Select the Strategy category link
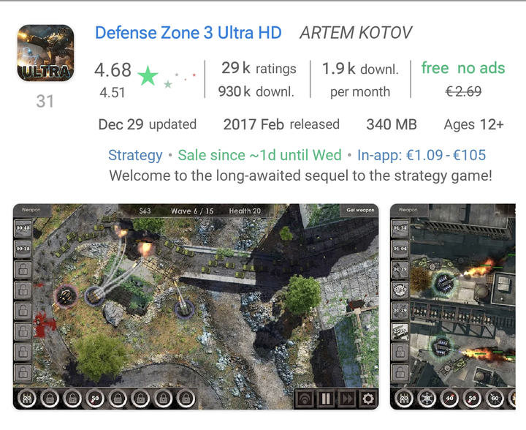Viewport: 526px width, 430px height. point(135,155)
